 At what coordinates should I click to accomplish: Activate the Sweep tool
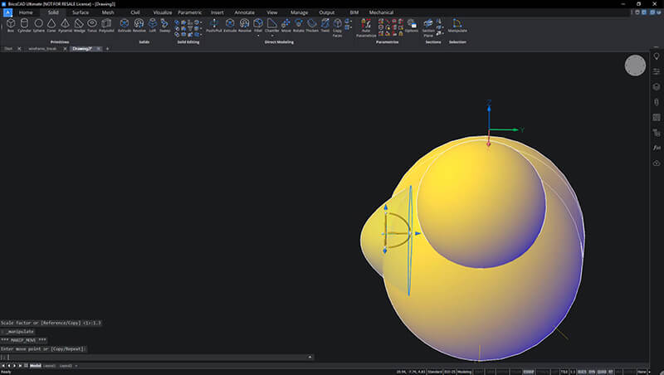pos(164,25)
